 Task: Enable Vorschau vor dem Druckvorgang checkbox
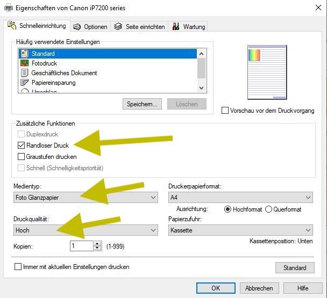[225, 111]
